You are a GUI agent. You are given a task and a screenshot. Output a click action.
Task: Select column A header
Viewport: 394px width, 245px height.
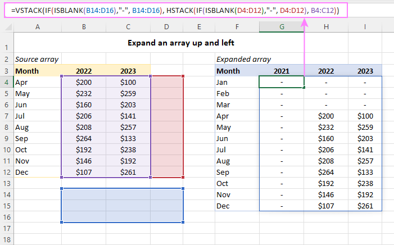tap(38, 27)
